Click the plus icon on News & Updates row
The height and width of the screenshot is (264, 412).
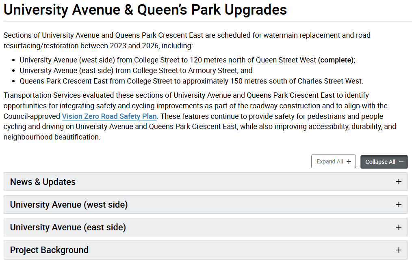[399, 182]
